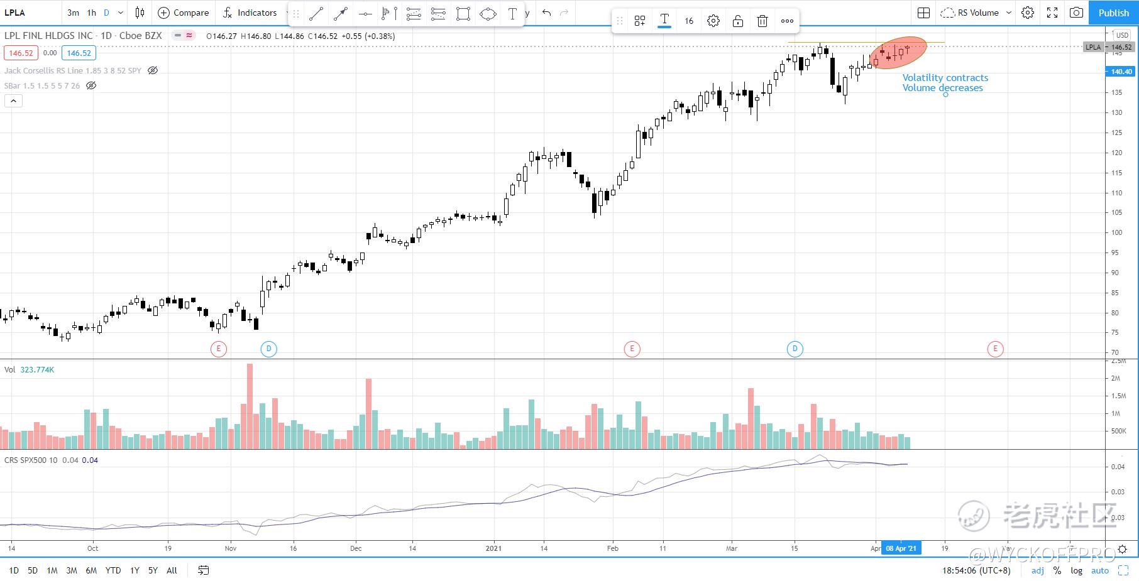This screenshot has width=1139, height=581.
Task: Open drawing settings gear in floating toolbar
Action: tap(713, 21)
